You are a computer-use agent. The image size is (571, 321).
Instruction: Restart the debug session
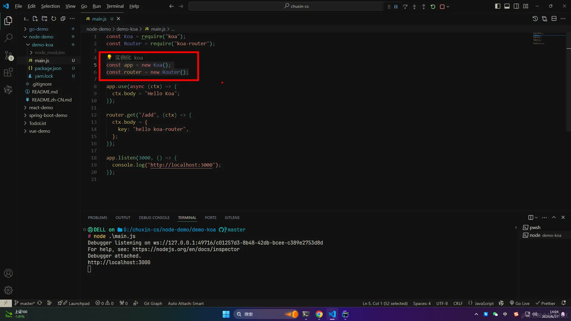[x=433, y=6]
